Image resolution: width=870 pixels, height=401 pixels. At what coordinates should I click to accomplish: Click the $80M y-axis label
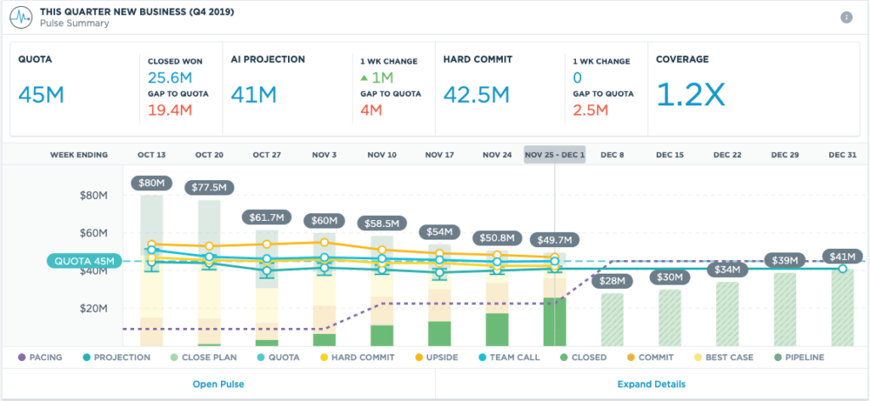pos(92,195)
